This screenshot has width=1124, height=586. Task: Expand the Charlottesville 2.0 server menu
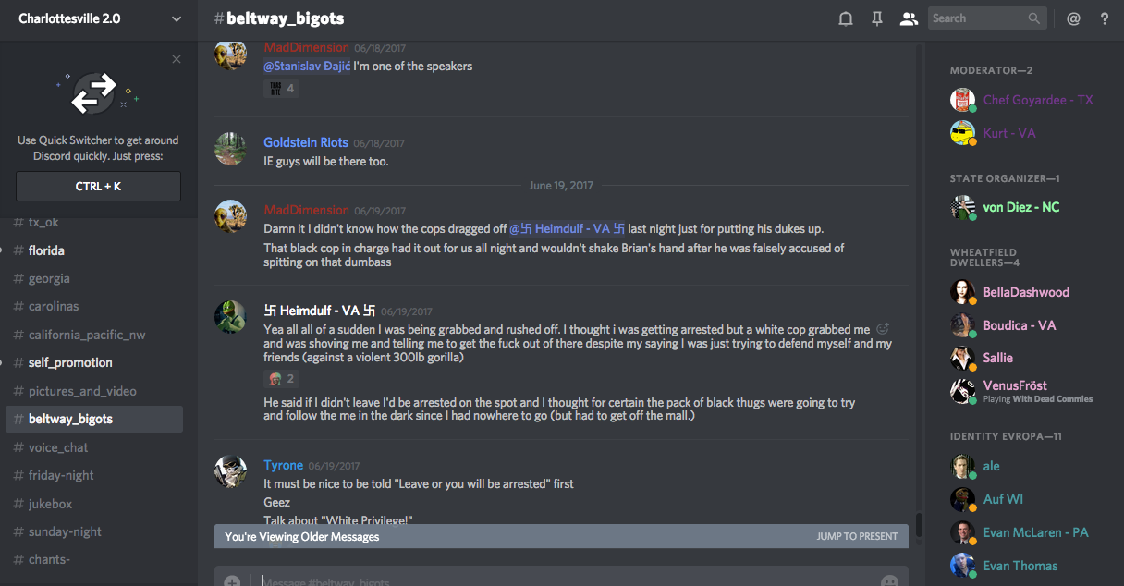coord(176,18)
